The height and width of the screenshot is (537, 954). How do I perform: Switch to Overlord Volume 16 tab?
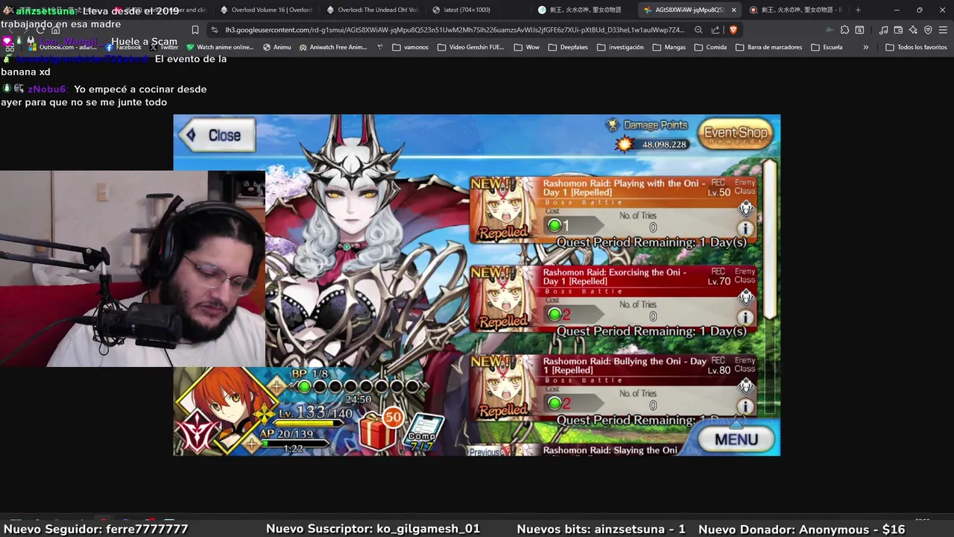[x=266, y=10]
